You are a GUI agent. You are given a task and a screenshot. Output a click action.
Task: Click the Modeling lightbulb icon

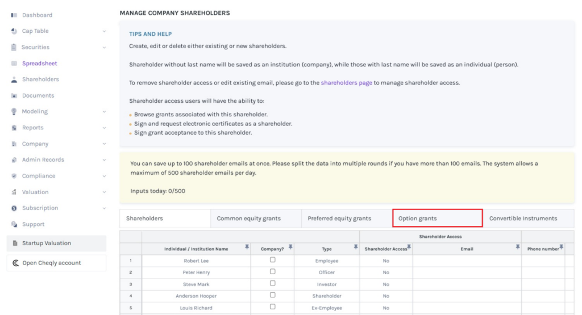[x=14, y=112]
